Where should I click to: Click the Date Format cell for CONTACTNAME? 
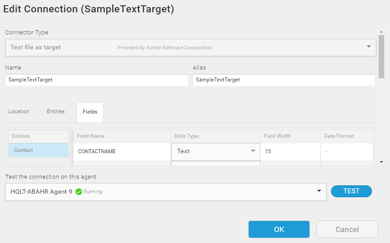point(347,151)
